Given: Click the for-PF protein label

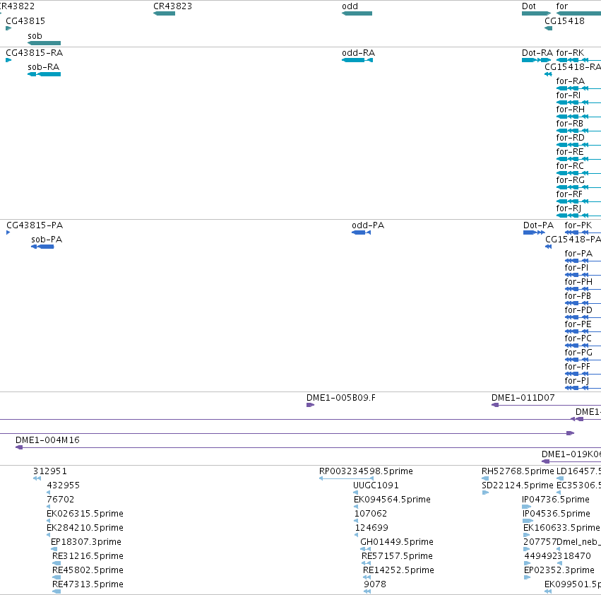Looking at the screenshot, I should (x=578, y=367).
